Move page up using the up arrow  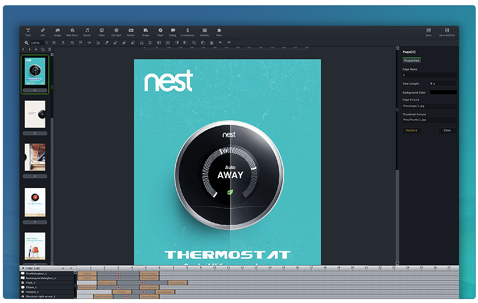coord(23,49)
